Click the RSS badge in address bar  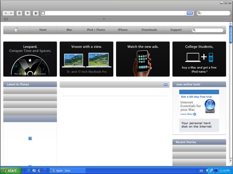[190, 13]
